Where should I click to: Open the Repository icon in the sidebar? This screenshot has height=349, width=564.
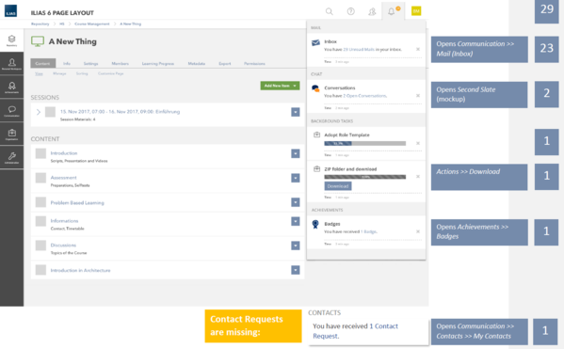click(x=11, y=40)
